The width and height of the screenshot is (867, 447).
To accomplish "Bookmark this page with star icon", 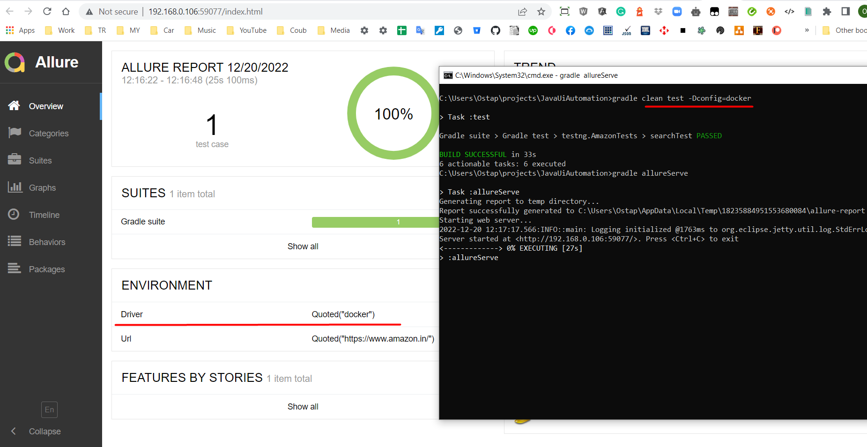I will pos(541,12).
